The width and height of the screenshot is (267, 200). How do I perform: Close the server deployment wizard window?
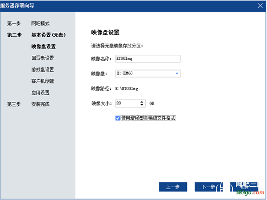[x=260, y=6]
